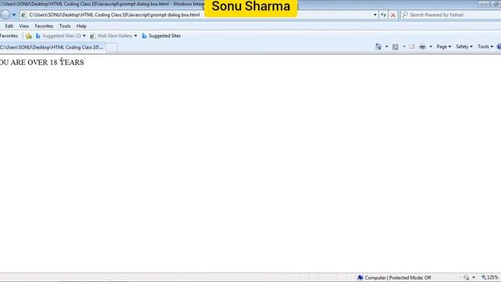The height and width of the screenshot is (282, 501).
Task: Open the Safety command bar menu
Action: coord(464,47)
